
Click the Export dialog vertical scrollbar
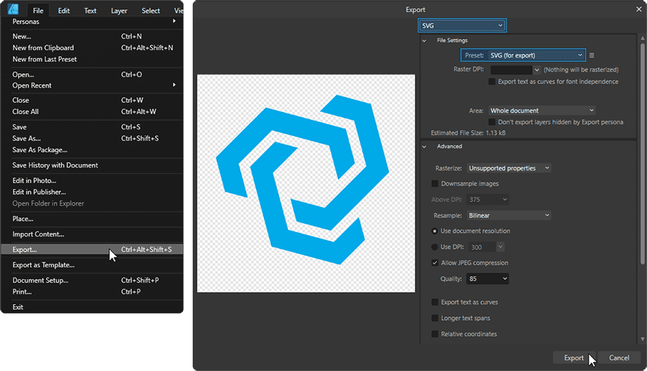pos(643,152)
